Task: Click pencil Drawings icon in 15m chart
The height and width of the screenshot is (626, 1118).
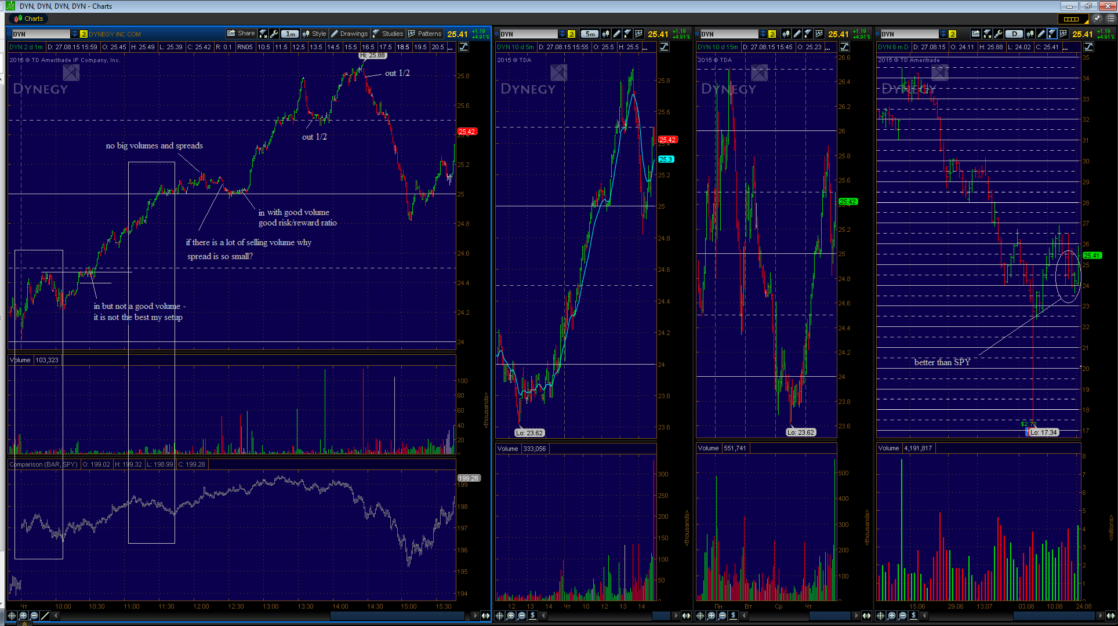Action: coord(796,34)
